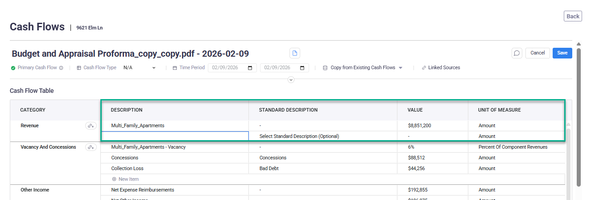Expand Copy from Existing Cash Flows dropdown
The width and height of the screenshot is (591, 200).
click(400, 68)
